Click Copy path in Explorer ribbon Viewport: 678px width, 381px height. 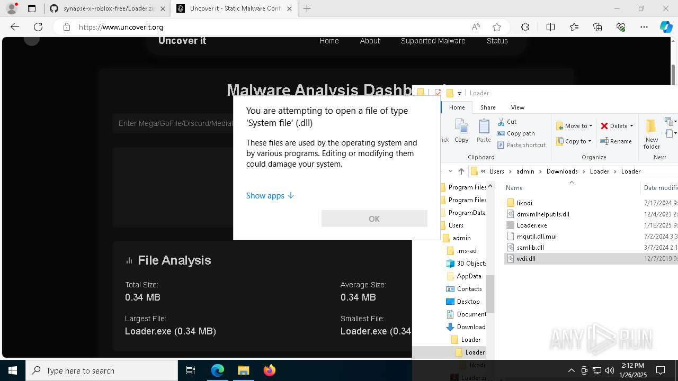(516, 133)
